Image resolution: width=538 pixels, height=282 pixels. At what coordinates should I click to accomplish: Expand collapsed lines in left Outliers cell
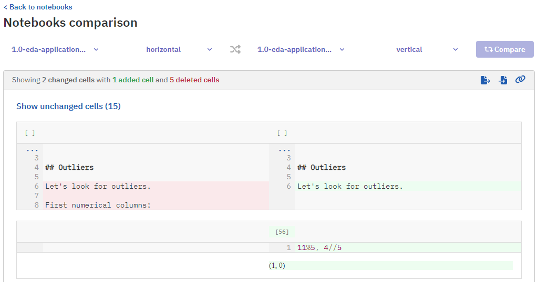(x=32, y=150)
